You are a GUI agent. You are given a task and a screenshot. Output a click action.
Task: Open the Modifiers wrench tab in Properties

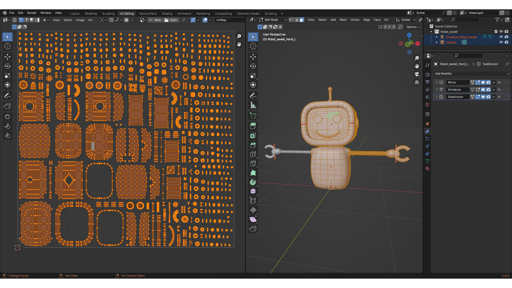[x=427, y=131]
